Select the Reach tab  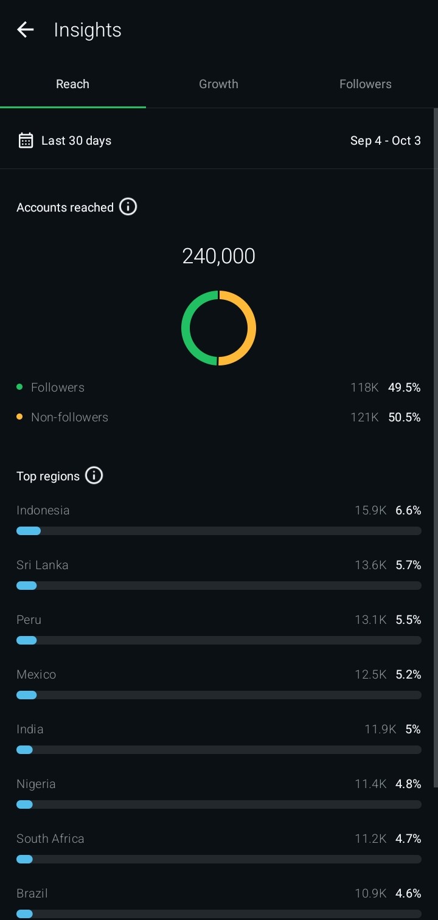[x=72, y=84]
